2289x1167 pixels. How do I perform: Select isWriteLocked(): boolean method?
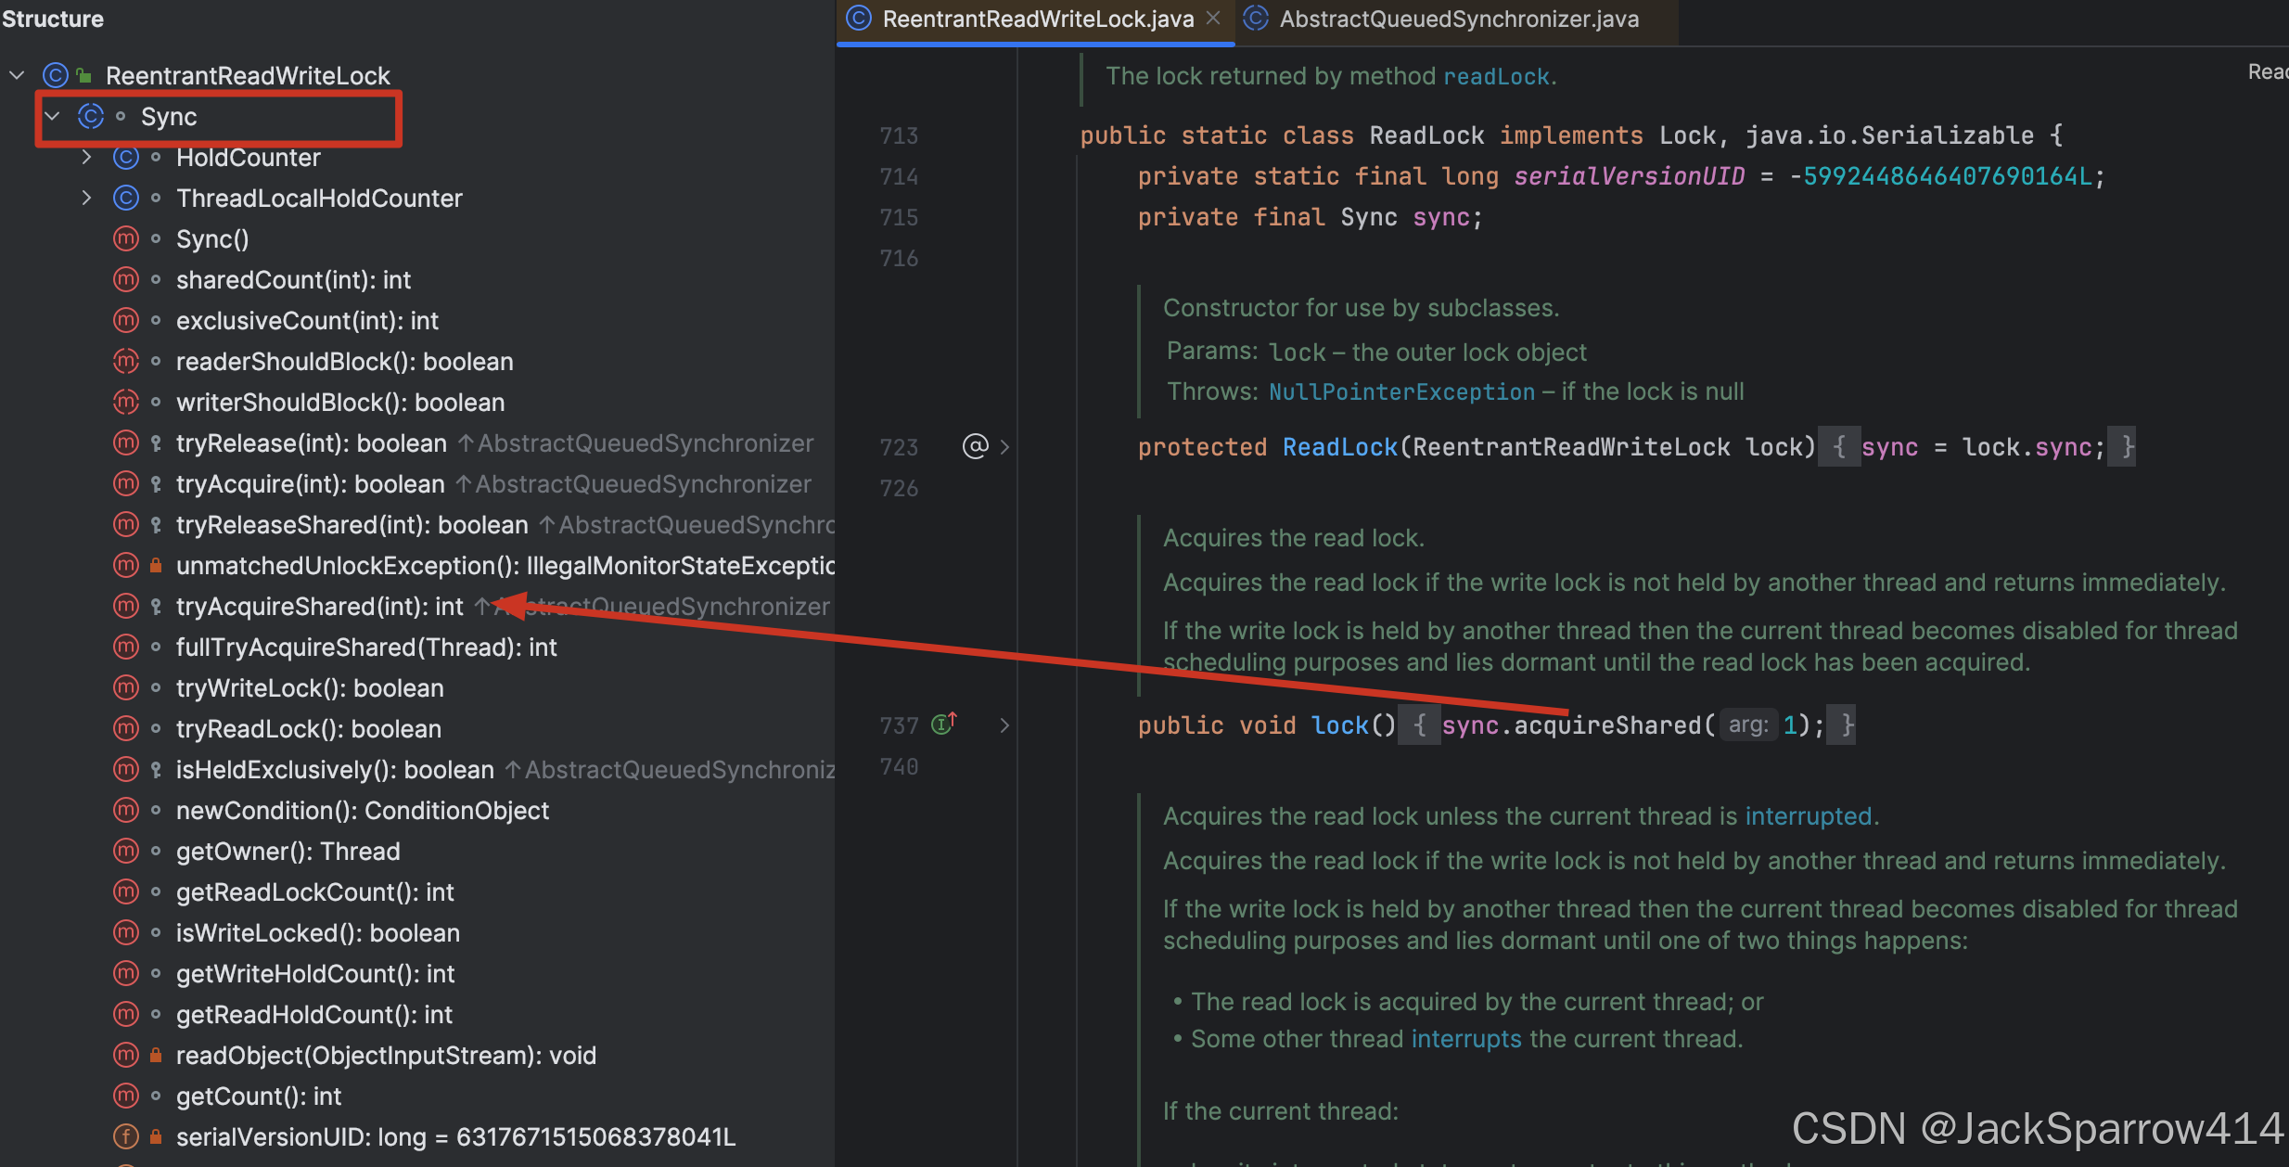(x=318, y=932)
